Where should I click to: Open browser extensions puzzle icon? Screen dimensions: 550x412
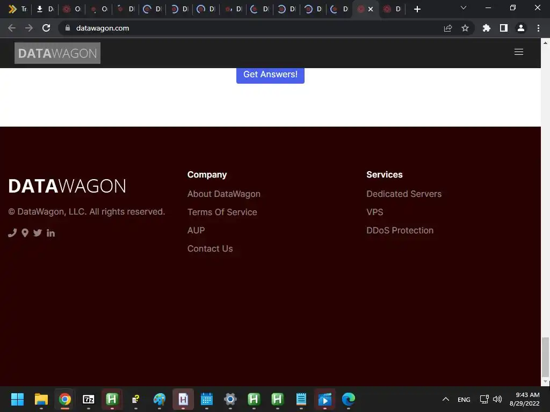point(486,28)
